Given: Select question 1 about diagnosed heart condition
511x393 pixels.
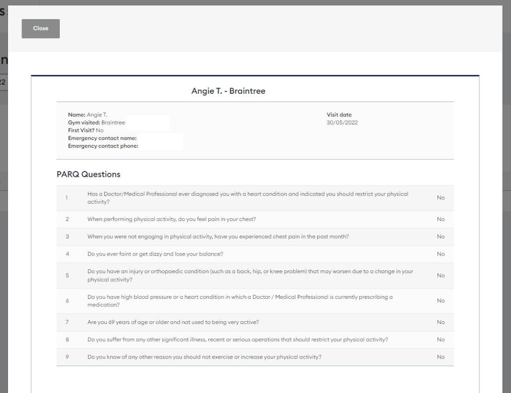Looking at the screenshot, I should click(x=248, y=198).
